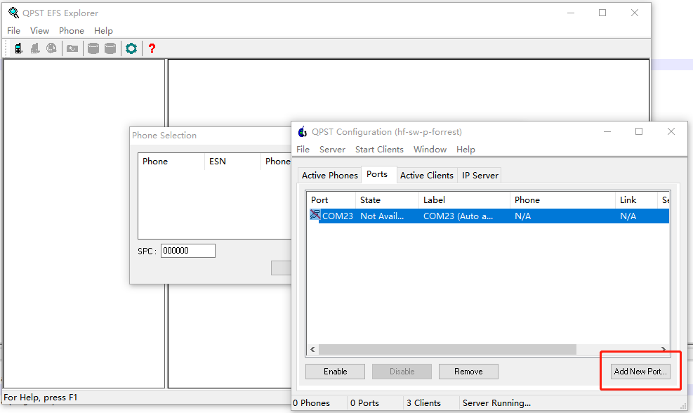Click the Phone column header in ports list
The image size is (693, 413).
562,200
